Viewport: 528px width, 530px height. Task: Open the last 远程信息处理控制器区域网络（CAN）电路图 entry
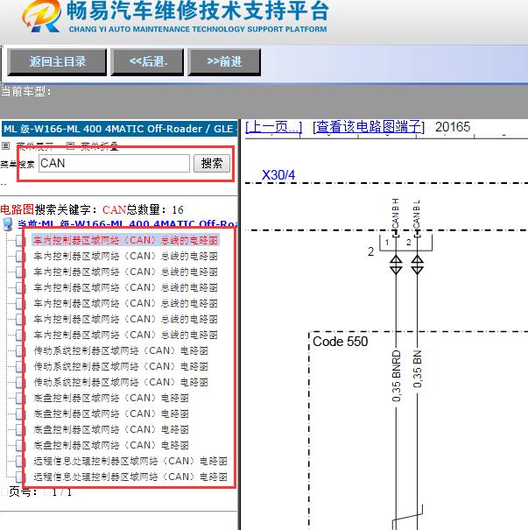(x=130, y=477)
